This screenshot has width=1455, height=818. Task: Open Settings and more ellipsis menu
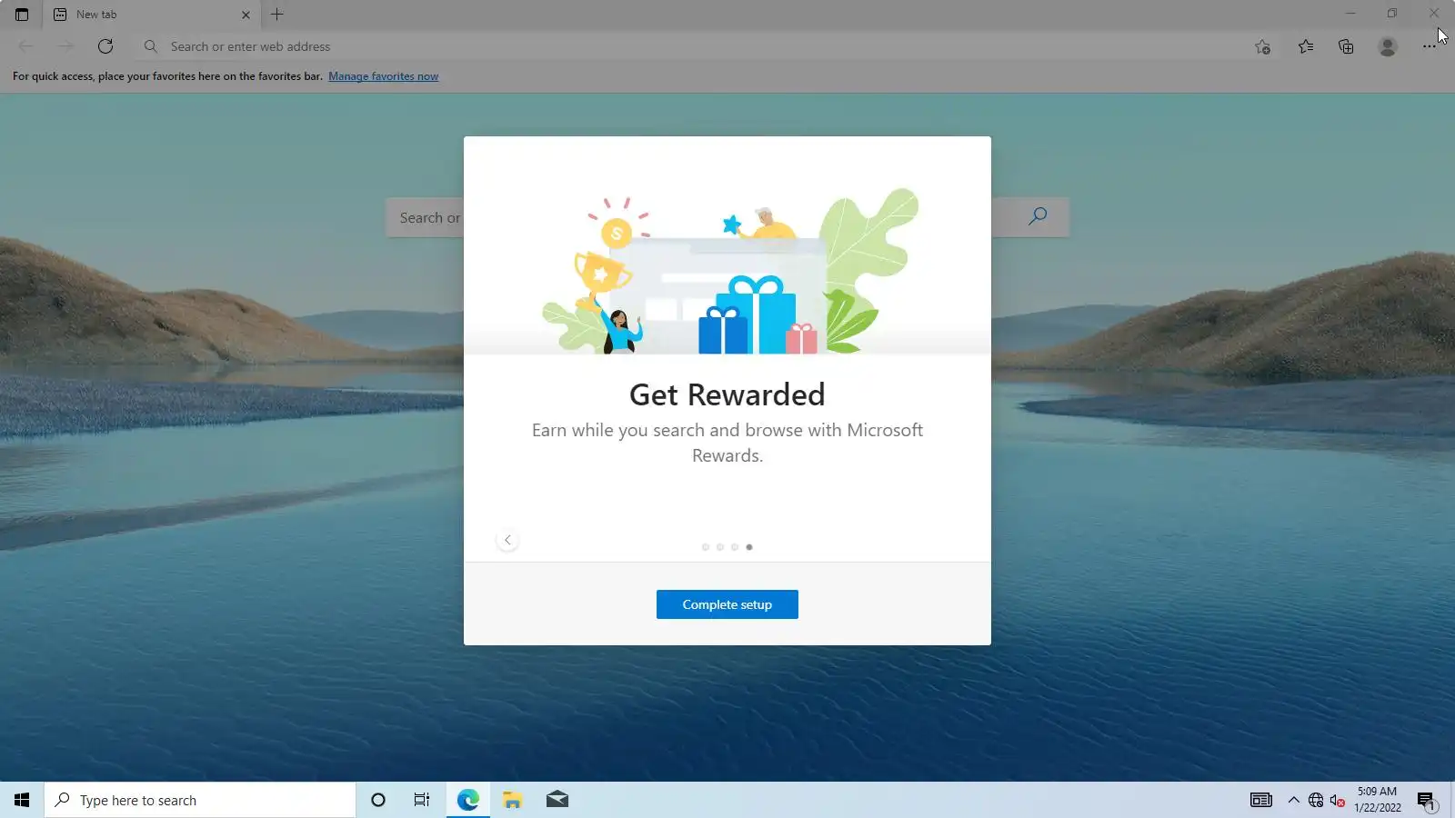pyautogui.click(x=1429, y=46)
